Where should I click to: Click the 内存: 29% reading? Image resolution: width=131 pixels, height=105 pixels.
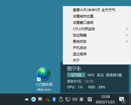click(x=97, y=87)
